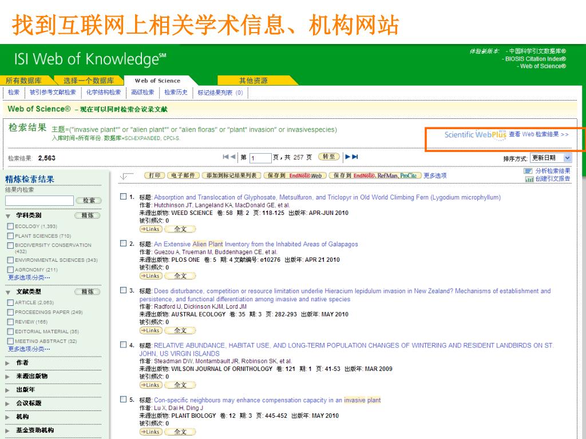Open Galapagos Alien Plant Inventory article

[x=256, y=244]
